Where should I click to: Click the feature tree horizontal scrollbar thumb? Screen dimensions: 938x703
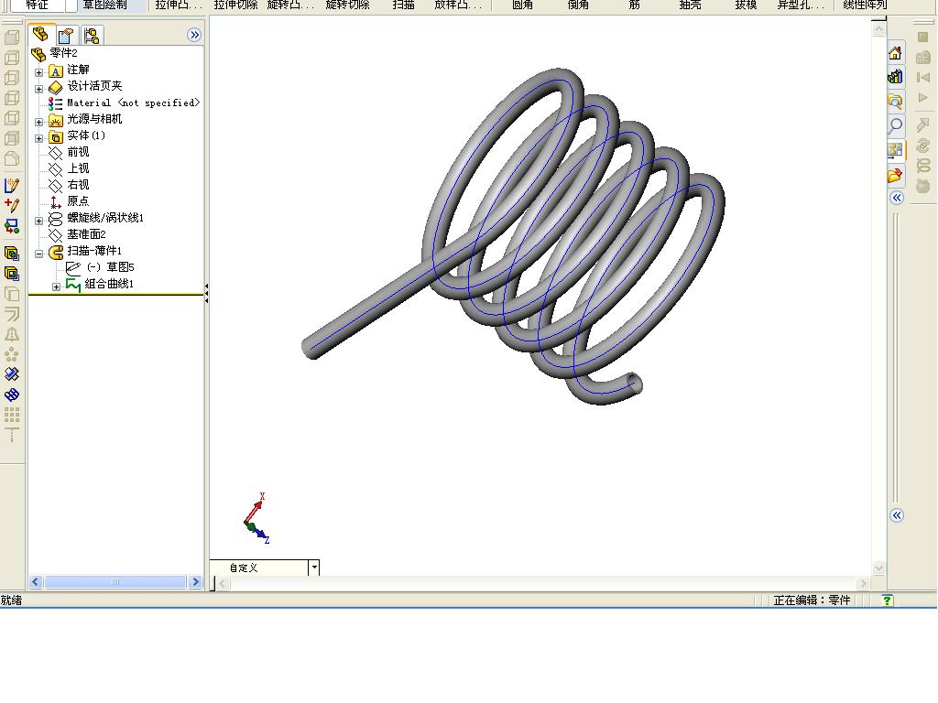(x=115, y=581)
